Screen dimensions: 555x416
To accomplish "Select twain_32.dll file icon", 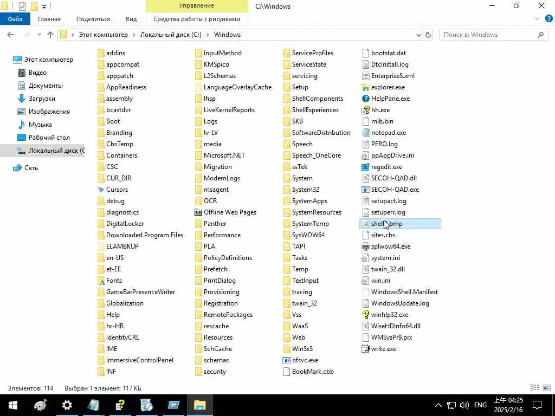I will tap(366, 269).
